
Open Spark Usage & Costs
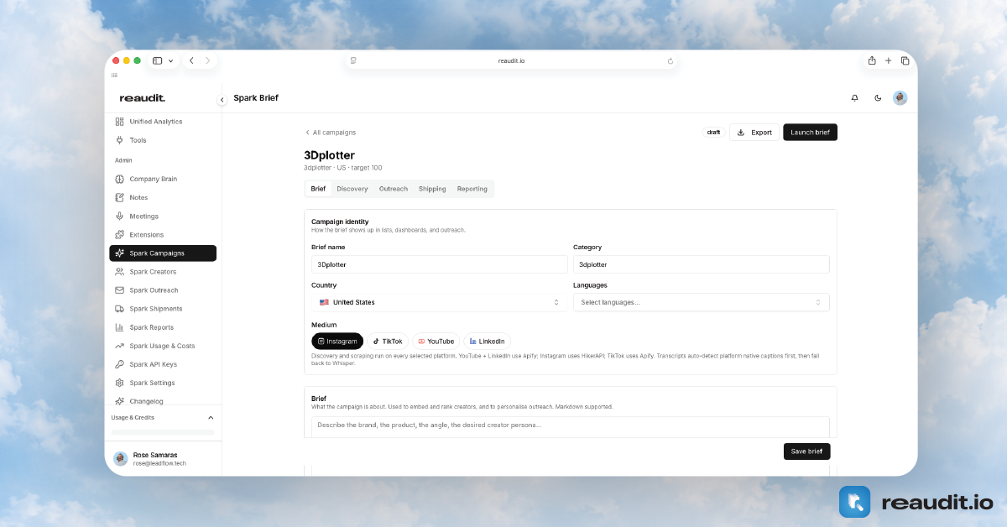[163, 345]
